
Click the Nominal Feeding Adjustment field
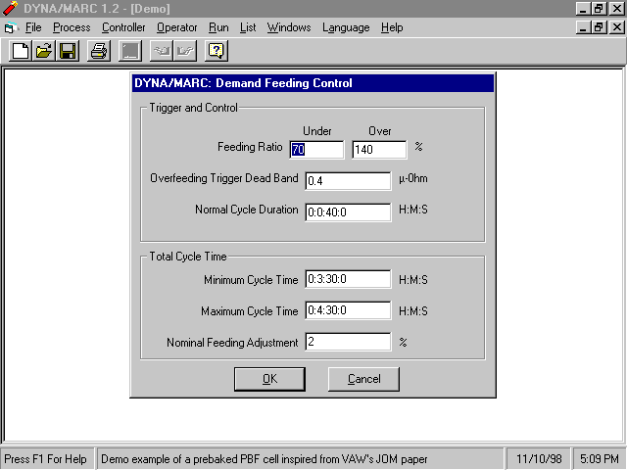tap(348, 342)
